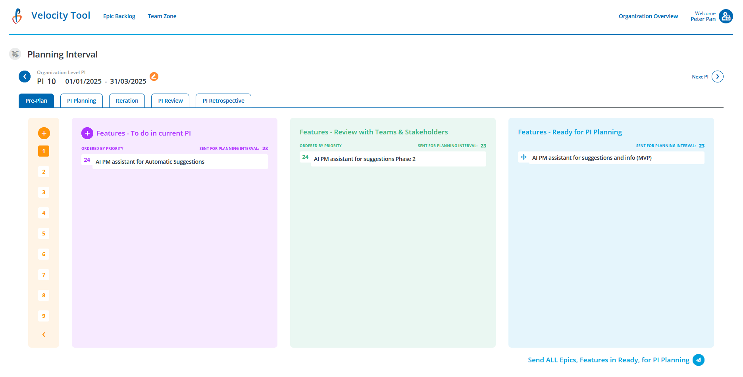Click purple Sent for Planning Interval 23

[234, 149]
